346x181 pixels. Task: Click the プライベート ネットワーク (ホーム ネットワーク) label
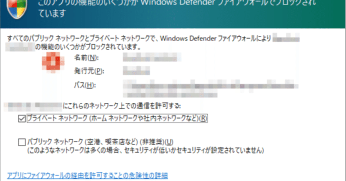click(117, 118)
